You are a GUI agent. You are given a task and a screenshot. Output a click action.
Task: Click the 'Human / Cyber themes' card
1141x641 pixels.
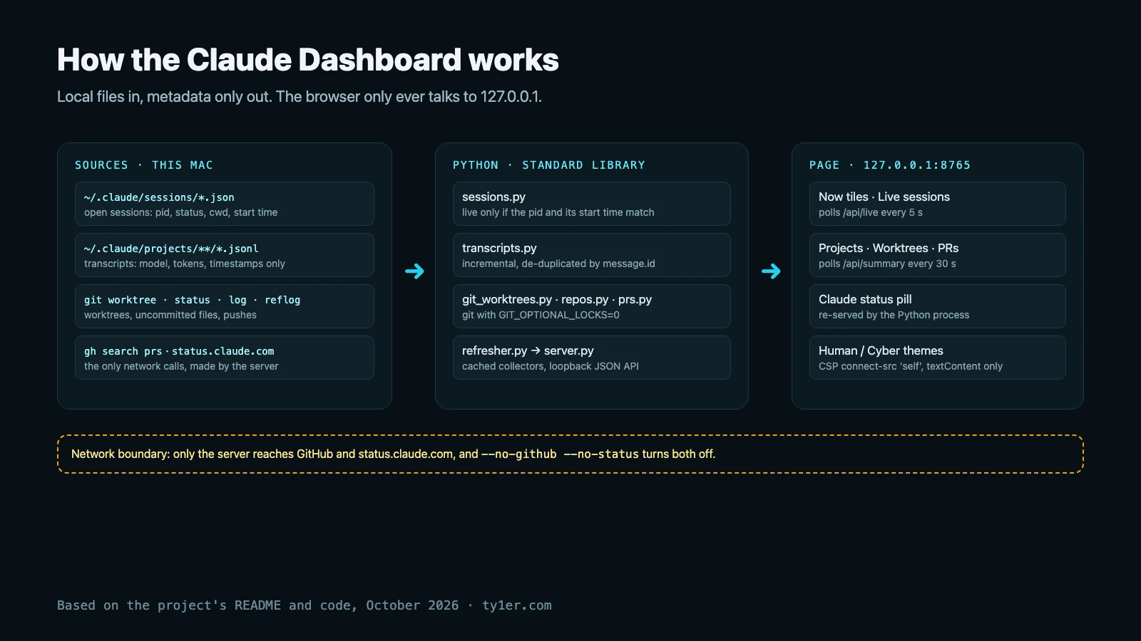(x=938, y=358)
